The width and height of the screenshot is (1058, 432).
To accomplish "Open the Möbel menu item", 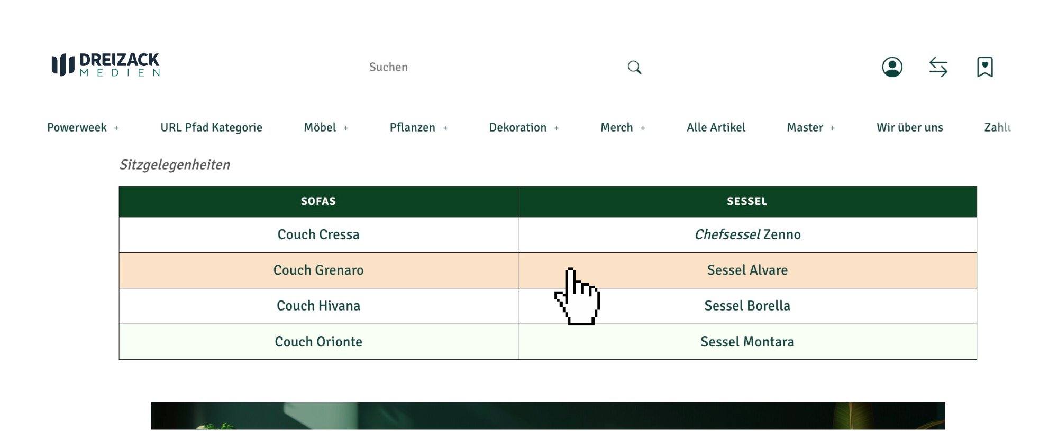I will [x=320, y=127].
